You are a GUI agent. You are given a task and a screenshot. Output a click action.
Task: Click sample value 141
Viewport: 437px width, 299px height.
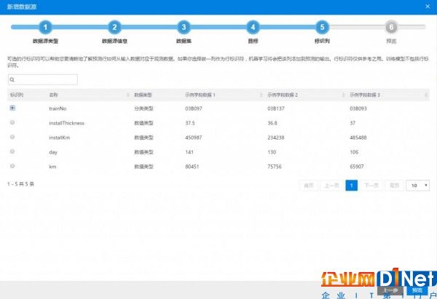point(189,152)
